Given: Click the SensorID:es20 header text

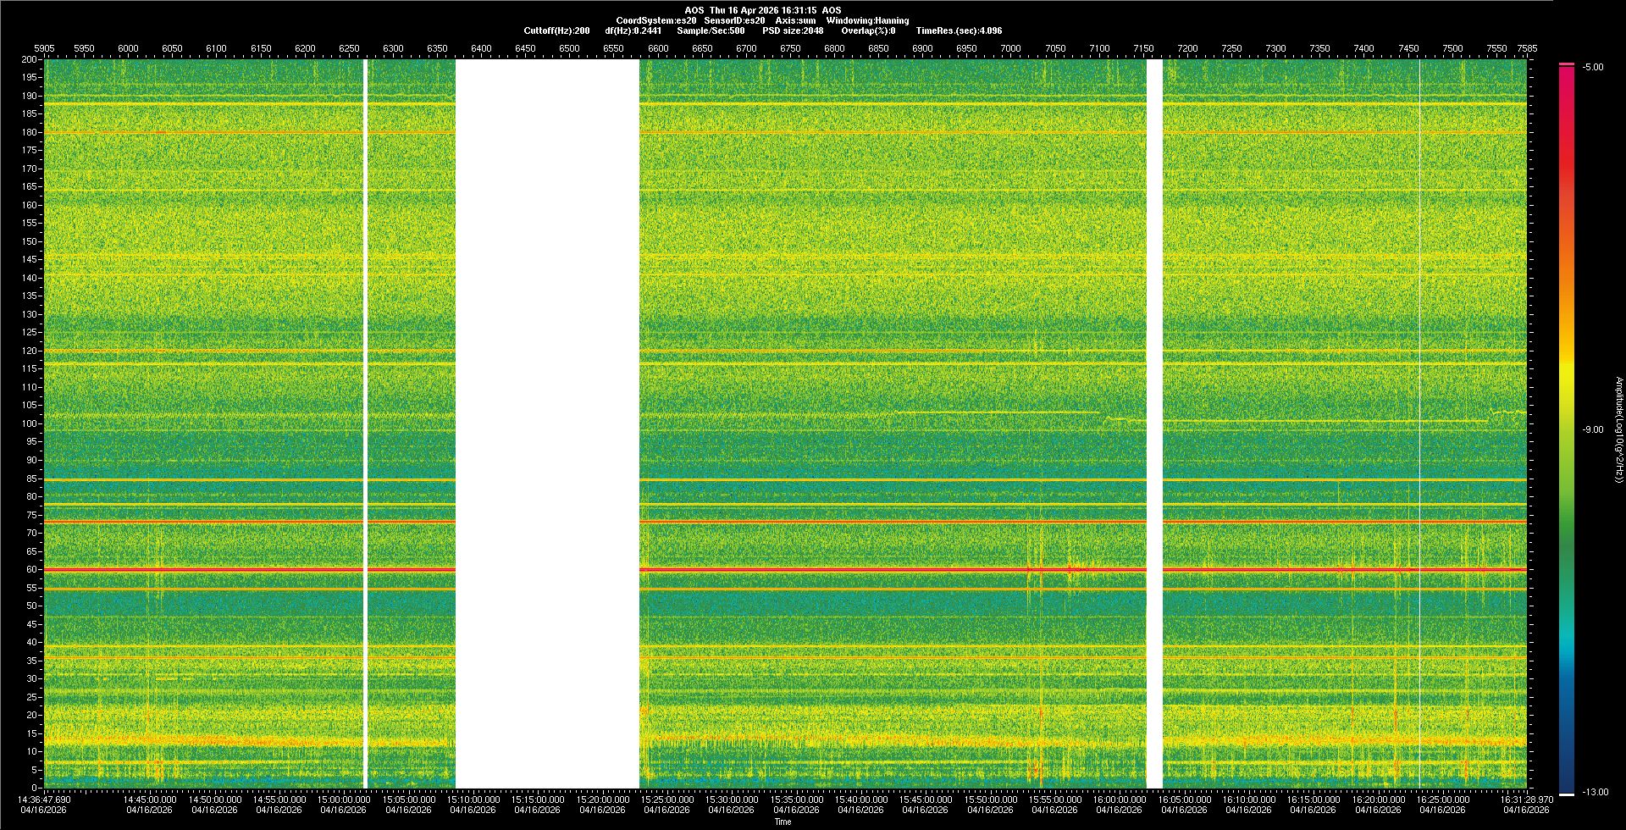Looking at the screenshot, I should click(x=734, y=20).
